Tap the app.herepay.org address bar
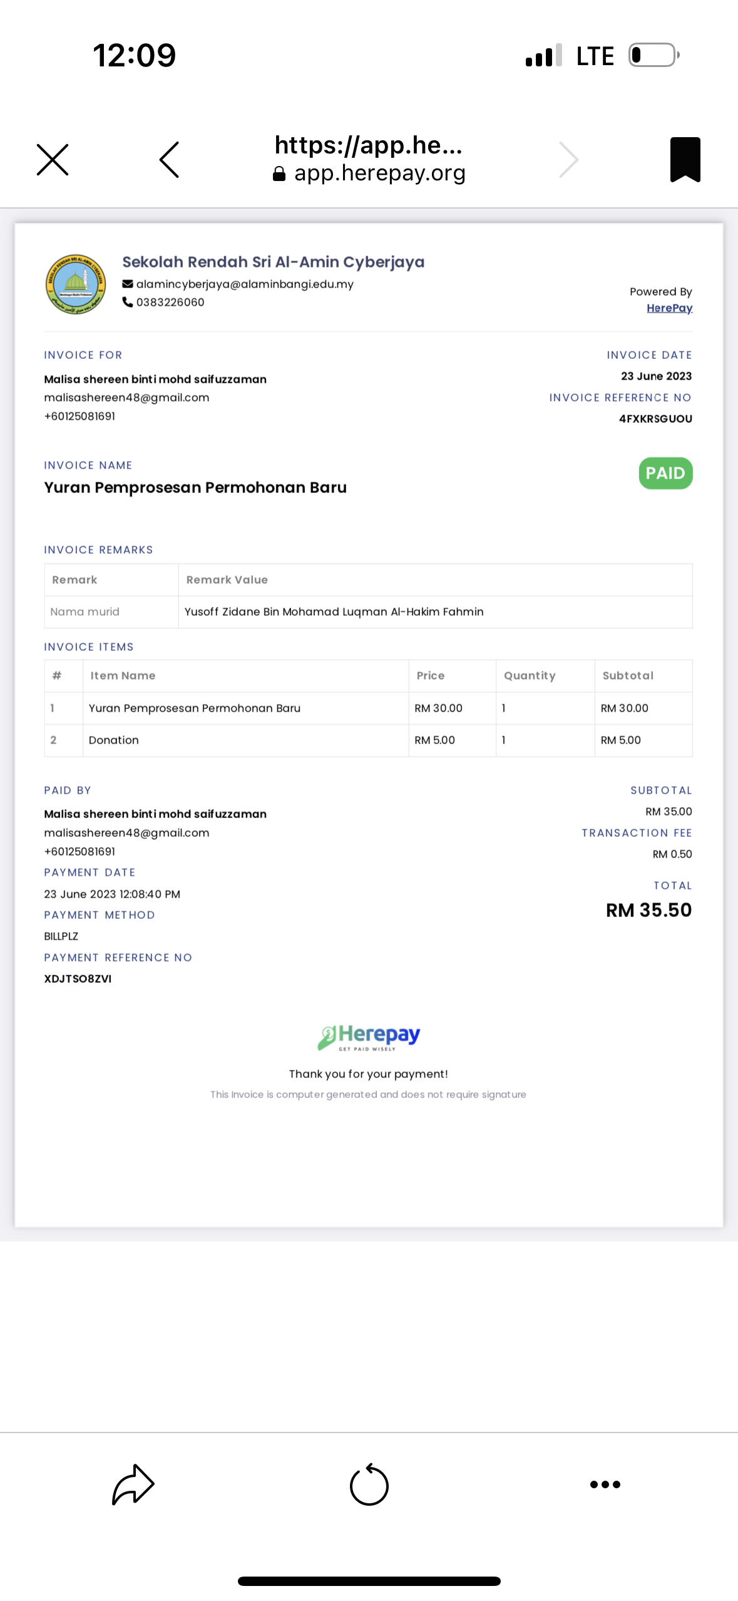 369,159
